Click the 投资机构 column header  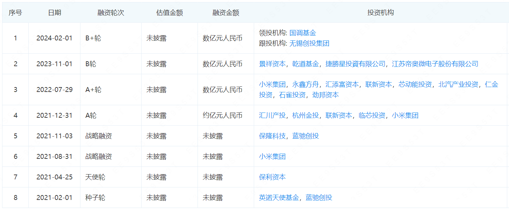click(381, 13)
